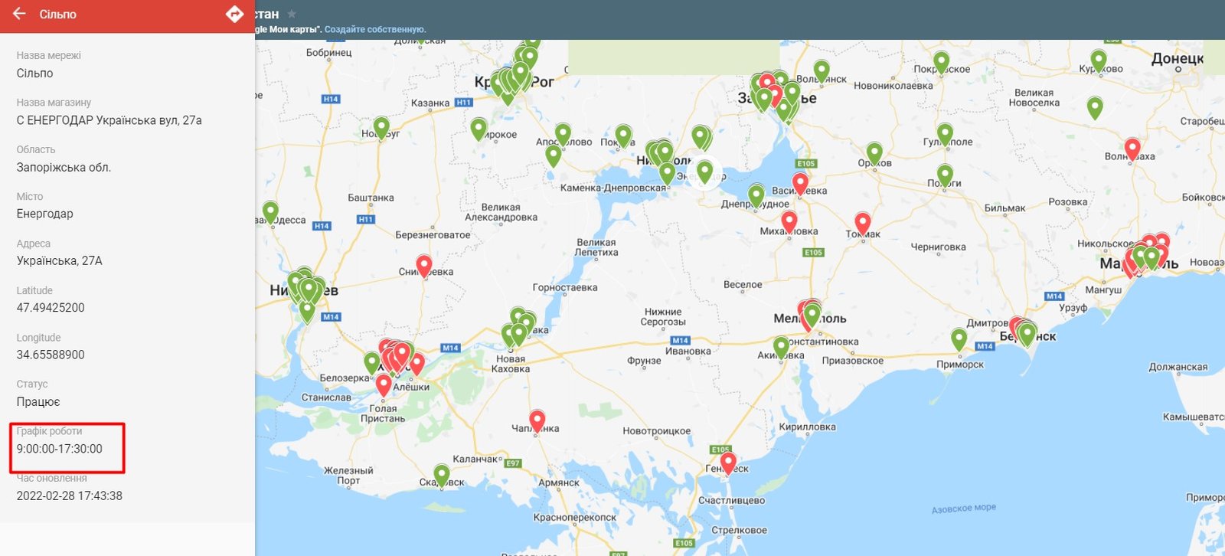Click the back arrow next to Сільпо

coord(19,14)
